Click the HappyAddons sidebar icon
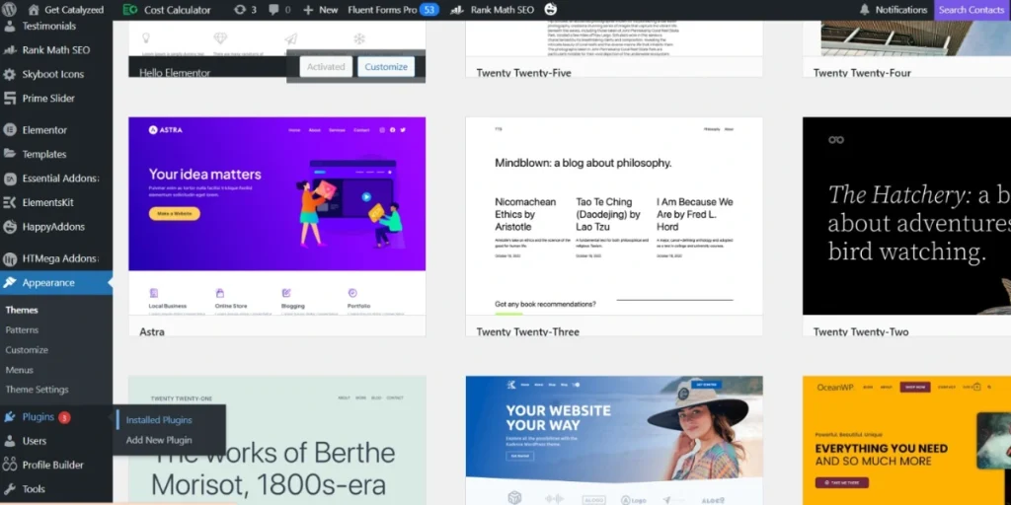The height and width of the screenshot is (505, 1011). pyautogui.click(x=9, y=227)
